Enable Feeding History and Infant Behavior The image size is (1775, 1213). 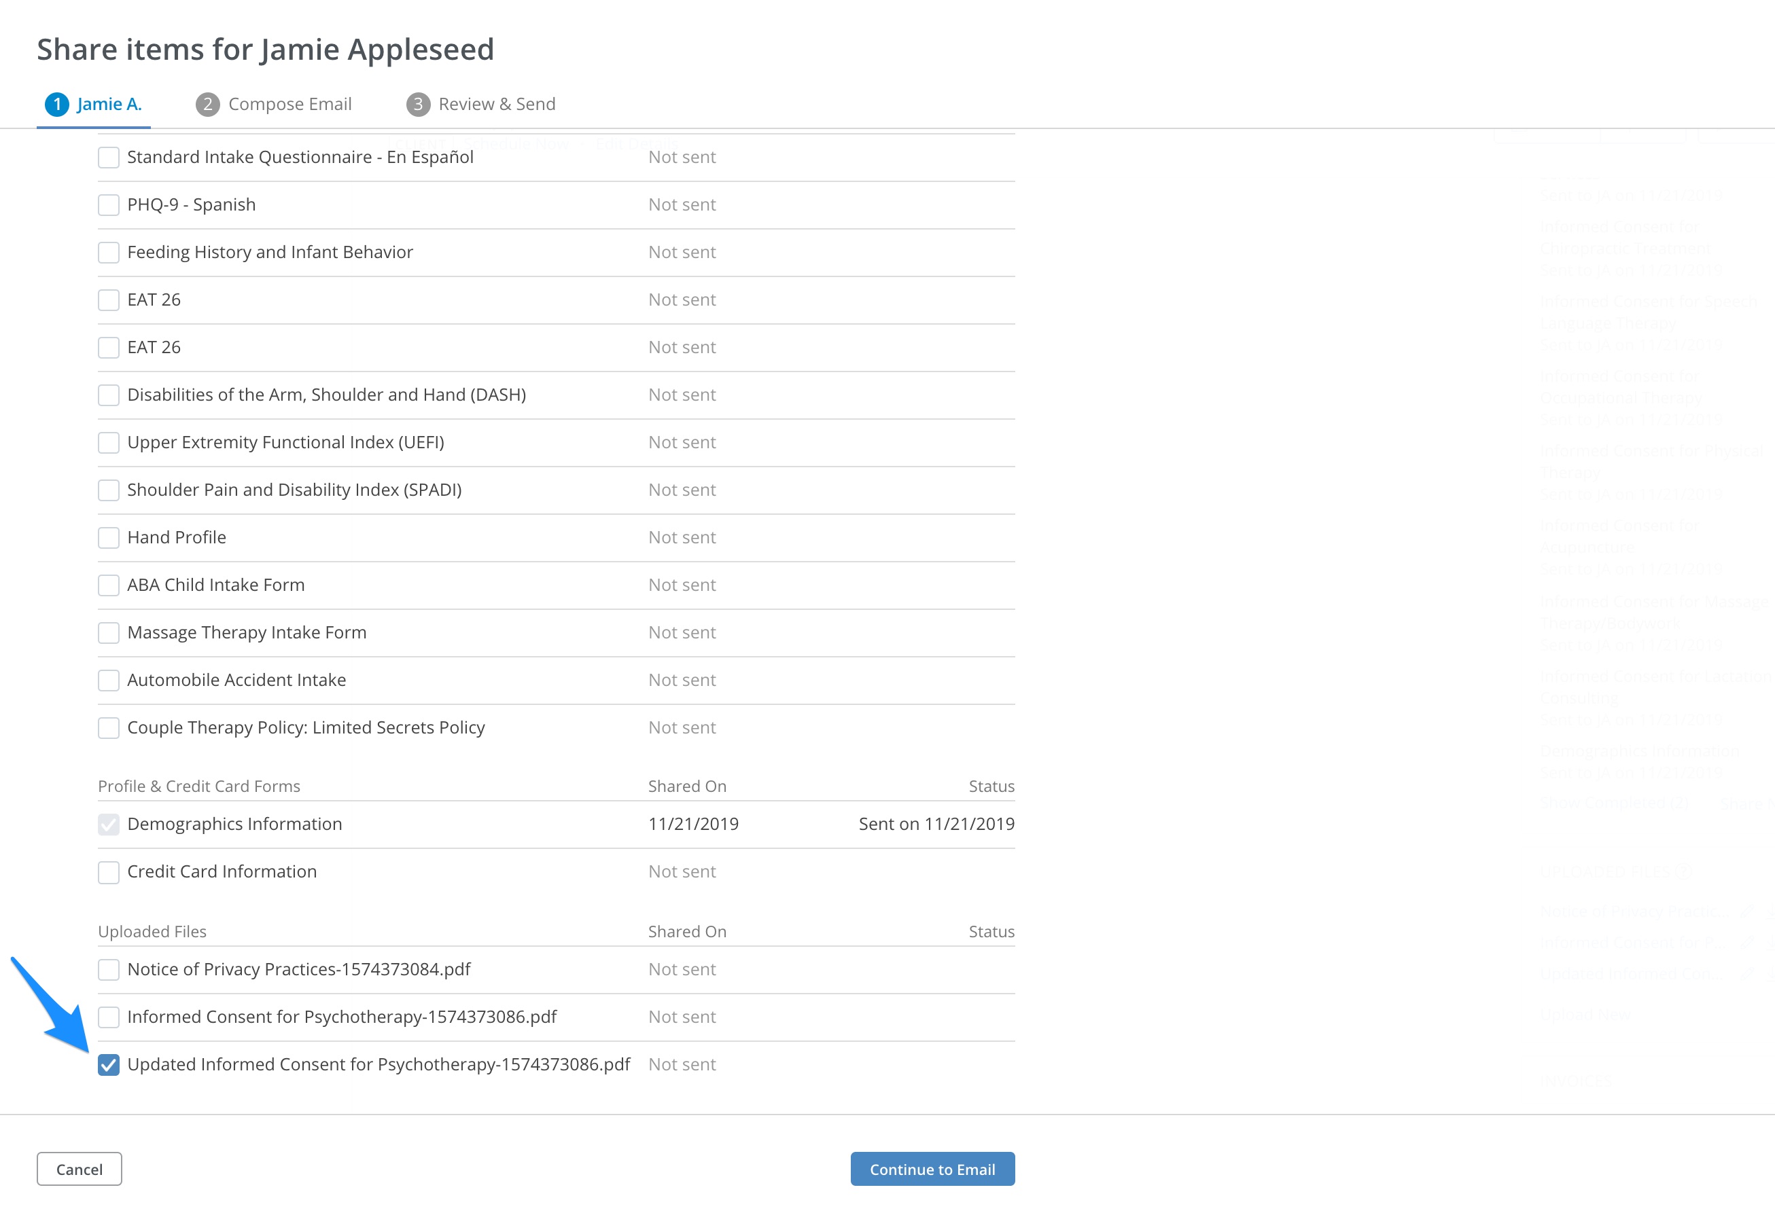click(x=109, y=252)
